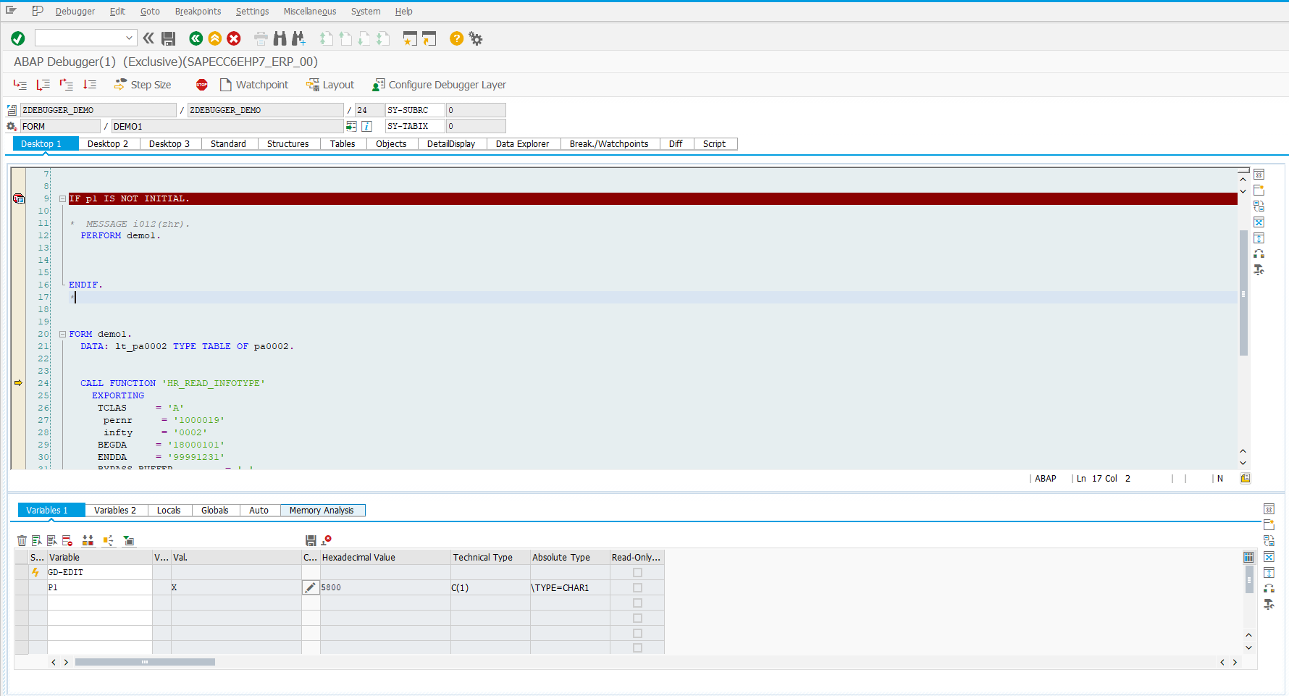Screen dimensions: 1289x696
Task: Click the Save diskette icon in toolbar
Action: point(169,38)
